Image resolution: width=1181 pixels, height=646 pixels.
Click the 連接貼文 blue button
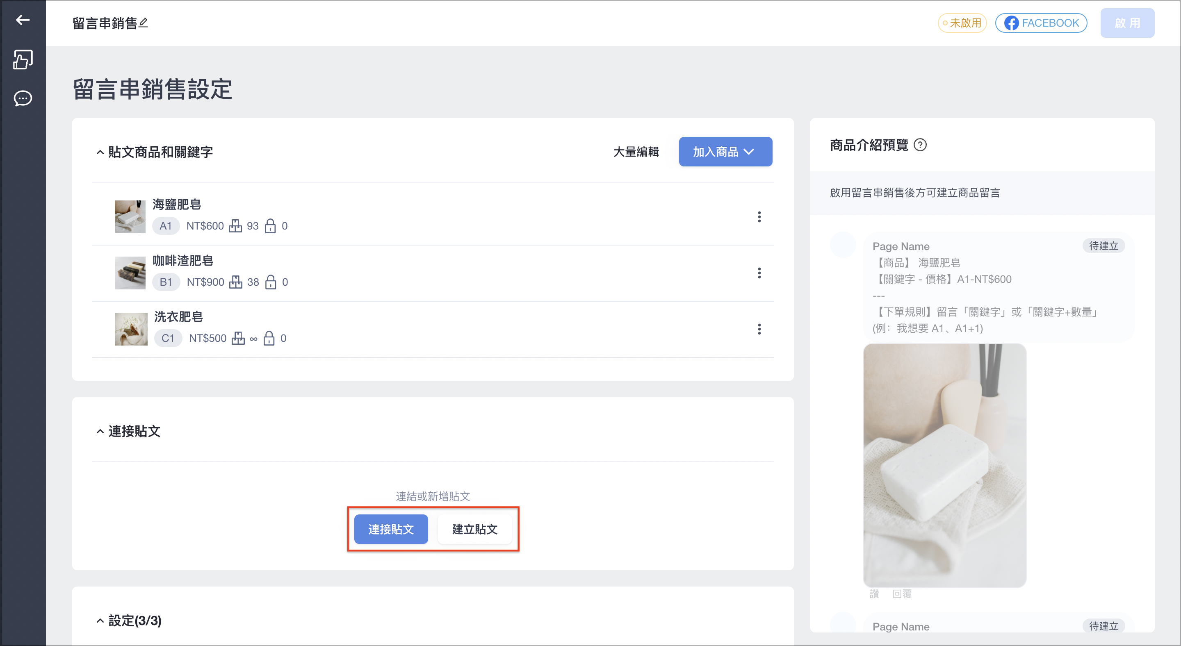point(391,529)
